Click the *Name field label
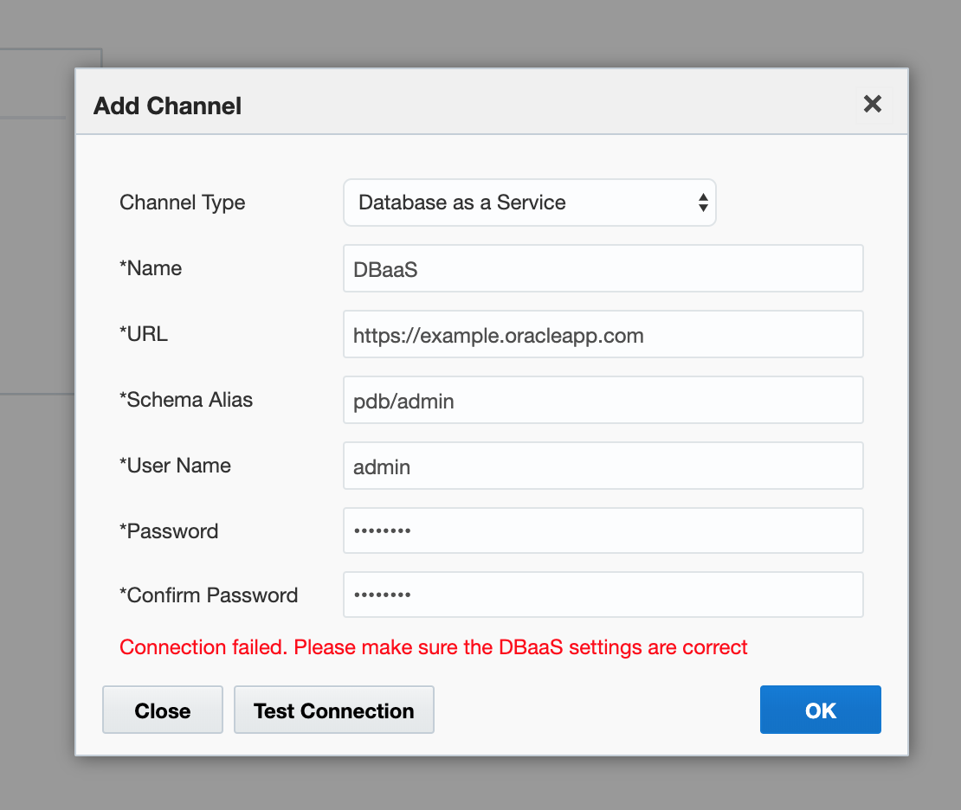Image resolution: width=961 pixels, height=810 pixels. tap(151, 268)
